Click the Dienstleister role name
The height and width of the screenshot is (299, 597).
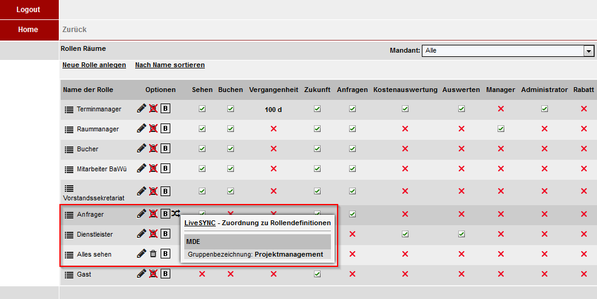tap(95, 234)
